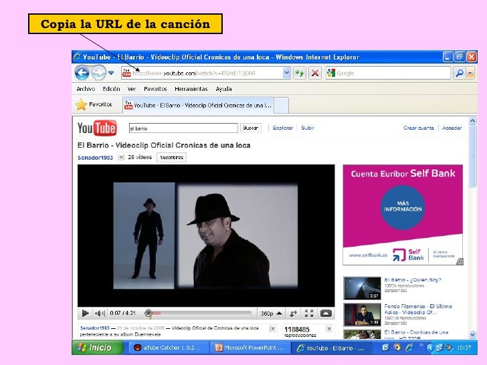Refresh the page with green arrows
Image resolution: width=487 pixels, height=365 pixels.
[x=300, y=74]
